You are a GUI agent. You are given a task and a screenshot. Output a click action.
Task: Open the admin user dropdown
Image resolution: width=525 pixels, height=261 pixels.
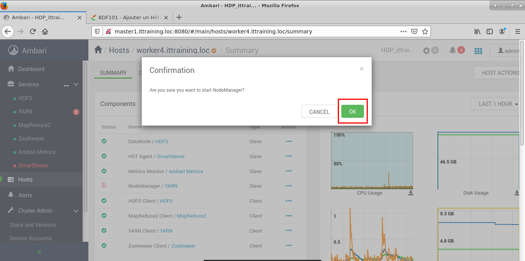coord(507,51)
